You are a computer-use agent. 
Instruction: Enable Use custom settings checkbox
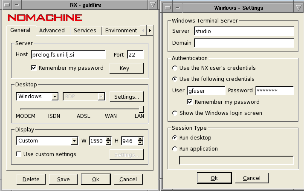coord(18,154)
